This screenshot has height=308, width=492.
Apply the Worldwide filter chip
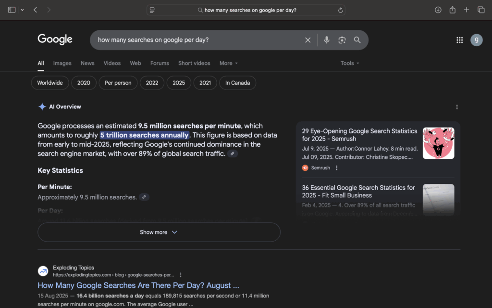(x=50, y=83)
